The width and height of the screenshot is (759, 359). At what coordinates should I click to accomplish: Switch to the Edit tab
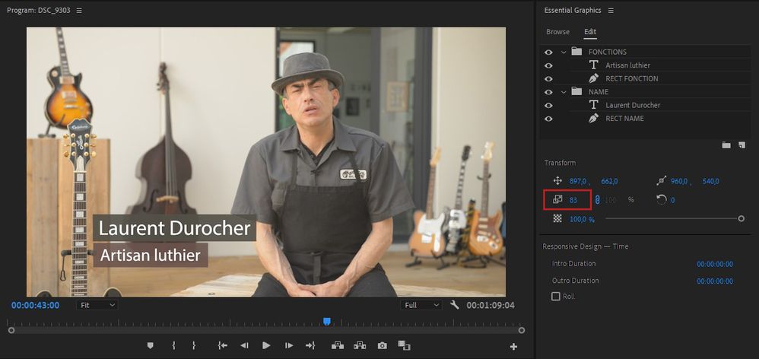tap(590, 31)
